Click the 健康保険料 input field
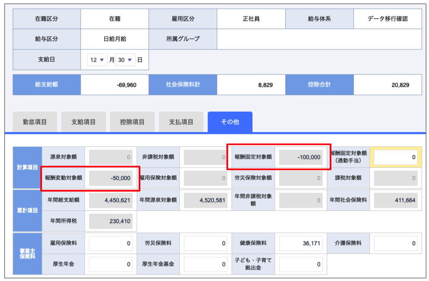Viewport: 429px width, 281px height. [301, 243]
